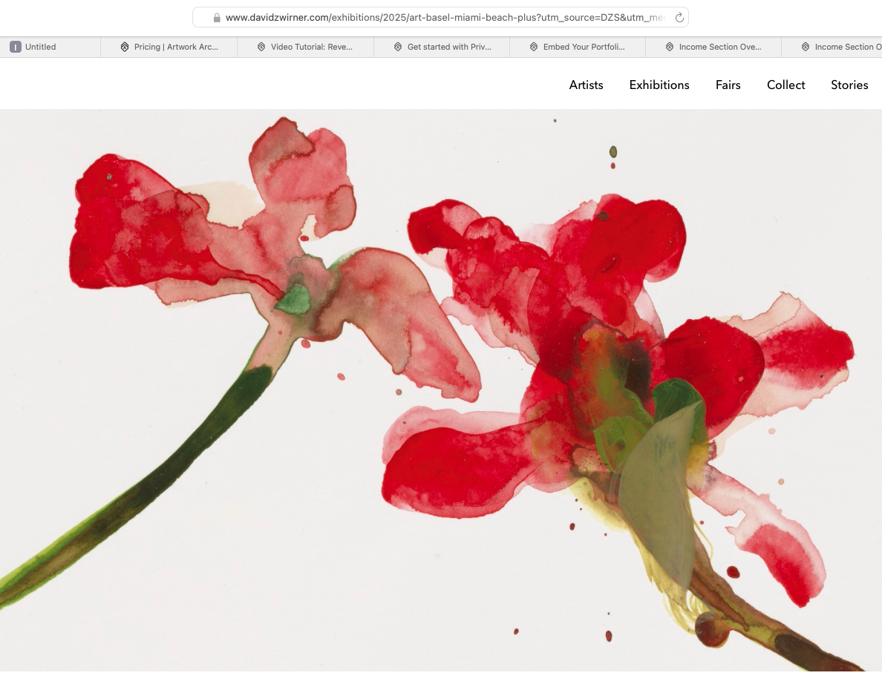Image resolution: width=882 pixels, height=690 pixels.
Task: Open the Stories navigation link
Action: click(x=849, y=85)
